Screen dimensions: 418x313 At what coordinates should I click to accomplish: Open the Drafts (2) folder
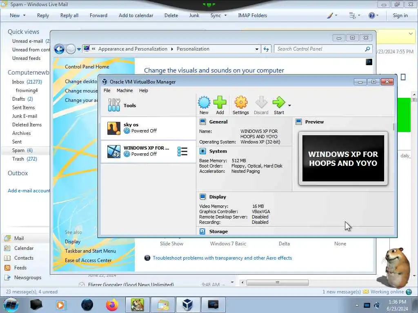tap(22, 99)
